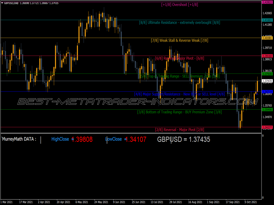
Task: Select the LowClose label
Action: pyautogui.click(x=114, y=139)
